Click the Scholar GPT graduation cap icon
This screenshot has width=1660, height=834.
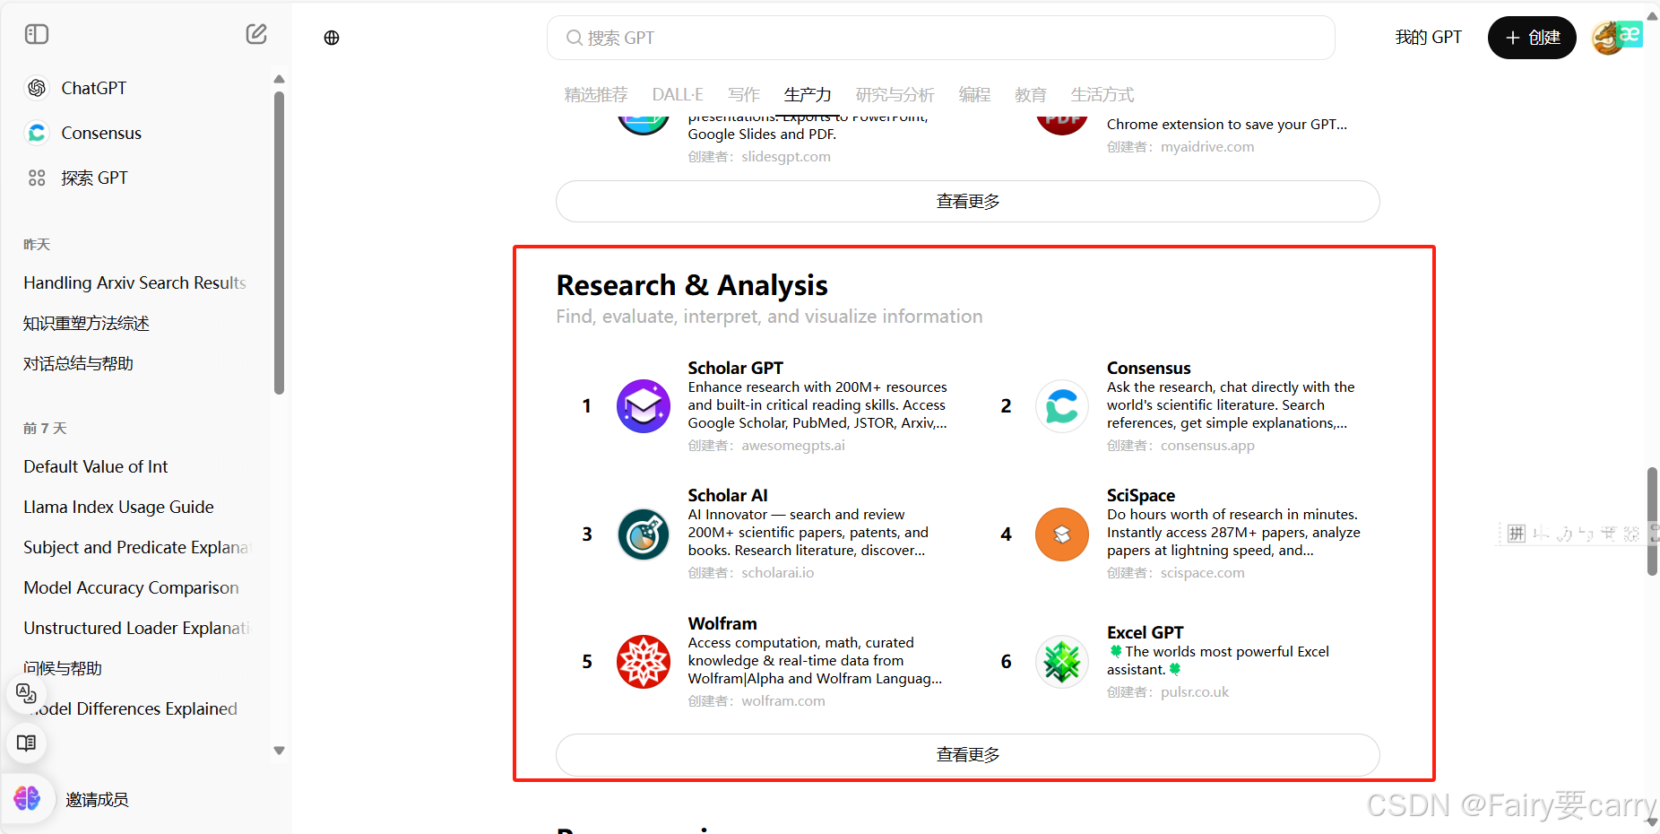[644, 406]
